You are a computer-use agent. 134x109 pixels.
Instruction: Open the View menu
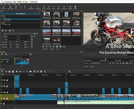[x=9, y=4]
